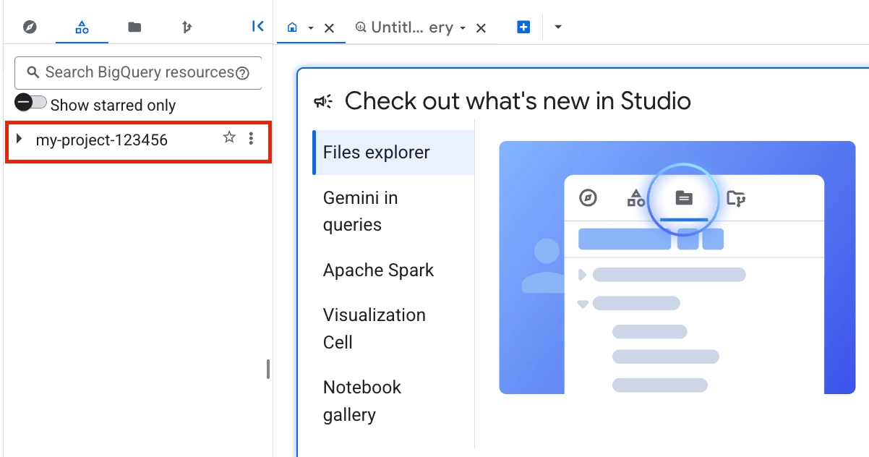Click the magnifier icon in search box

click(x=33, y=72)
